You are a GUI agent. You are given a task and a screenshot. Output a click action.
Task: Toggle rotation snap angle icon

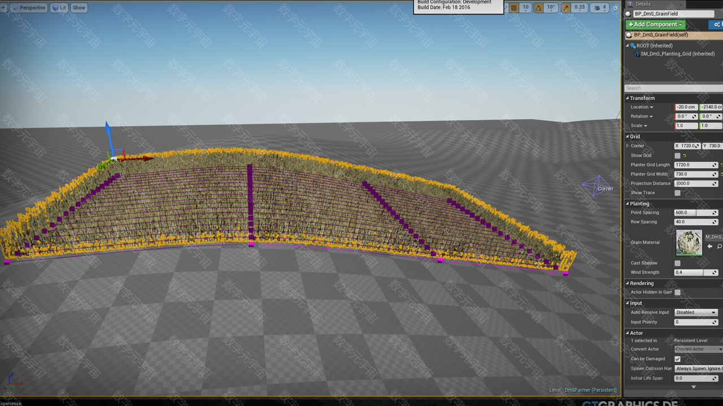(x=538, y=7)
